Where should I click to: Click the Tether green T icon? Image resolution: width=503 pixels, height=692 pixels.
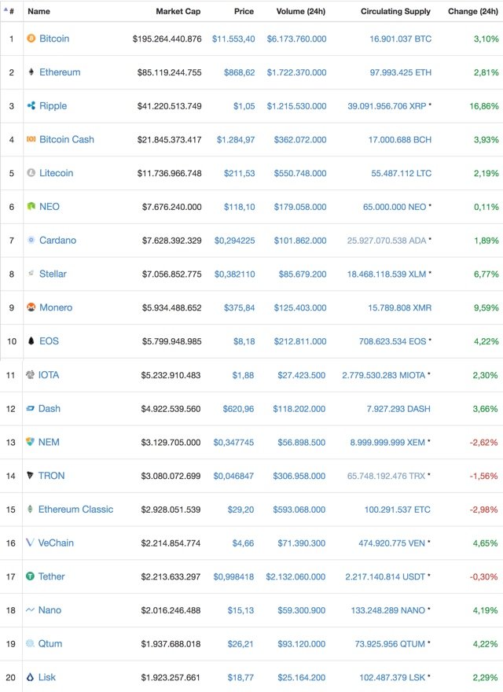point(30,576)
